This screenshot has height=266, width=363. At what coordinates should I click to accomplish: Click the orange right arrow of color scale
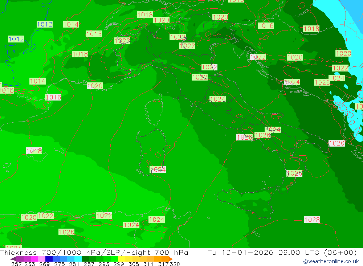coord(171,259)
